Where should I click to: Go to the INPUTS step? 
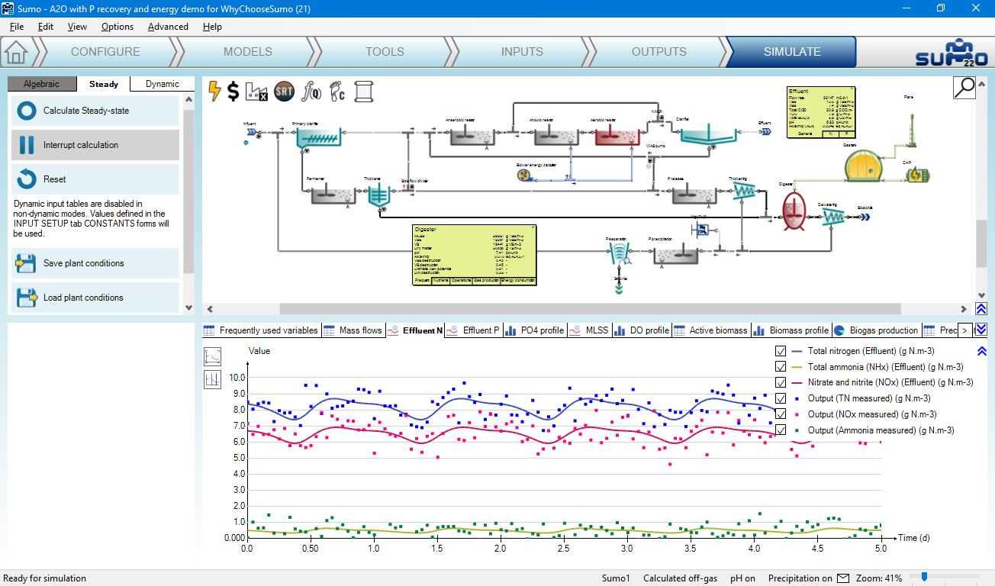pos(522,52)
